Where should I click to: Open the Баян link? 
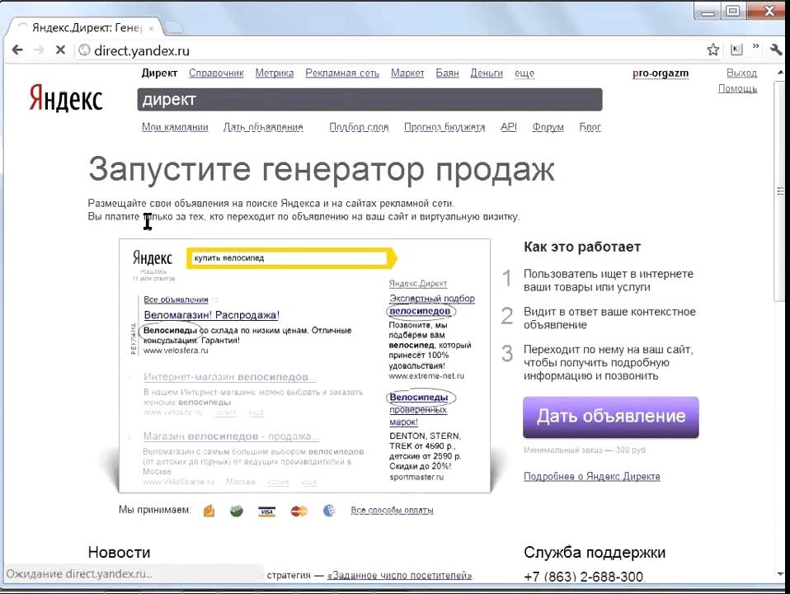[x=447, y=73]
